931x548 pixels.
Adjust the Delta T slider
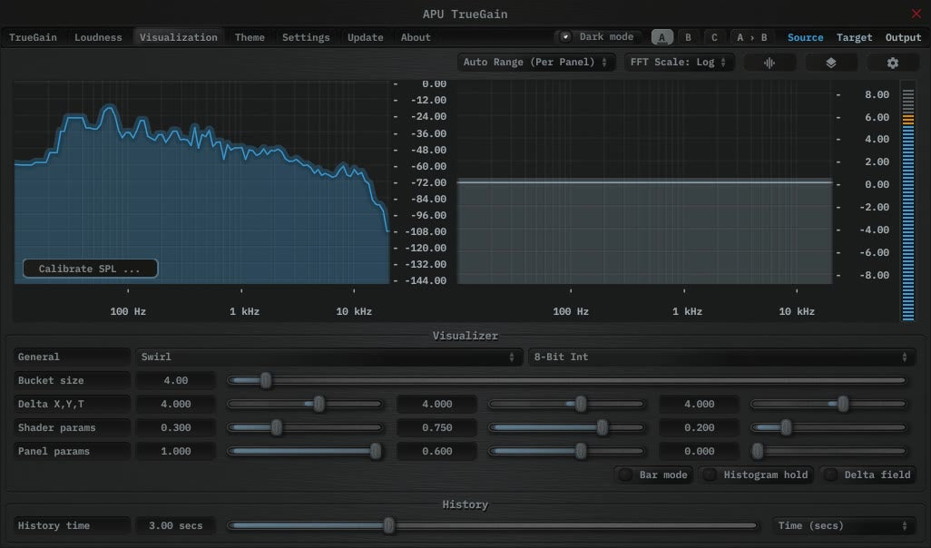click(828, 404)
